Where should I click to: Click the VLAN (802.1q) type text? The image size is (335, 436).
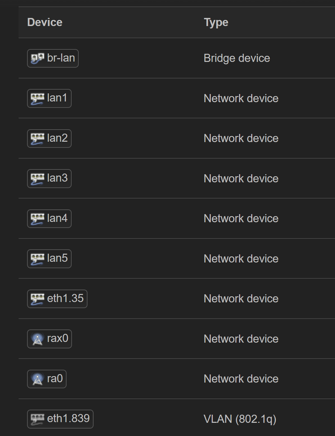240,419
